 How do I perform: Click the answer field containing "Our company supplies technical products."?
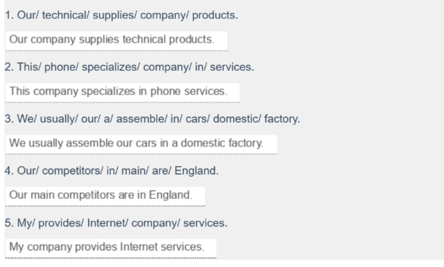tap(116, 41)
